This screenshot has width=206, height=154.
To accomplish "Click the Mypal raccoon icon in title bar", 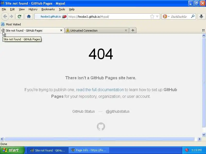I will (3, 3).
